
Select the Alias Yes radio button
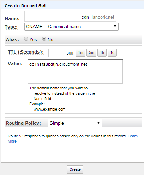pos(26,39)
